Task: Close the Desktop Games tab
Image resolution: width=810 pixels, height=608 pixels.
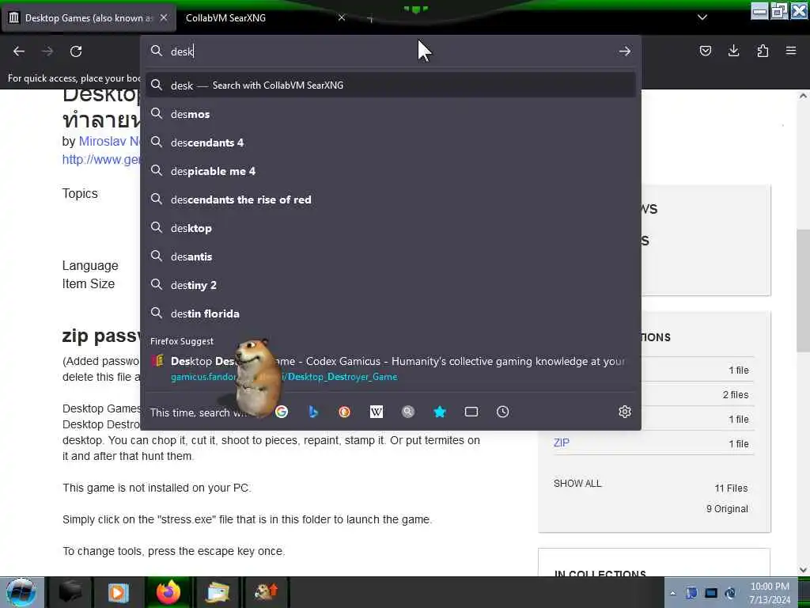Action: point(164,17)
